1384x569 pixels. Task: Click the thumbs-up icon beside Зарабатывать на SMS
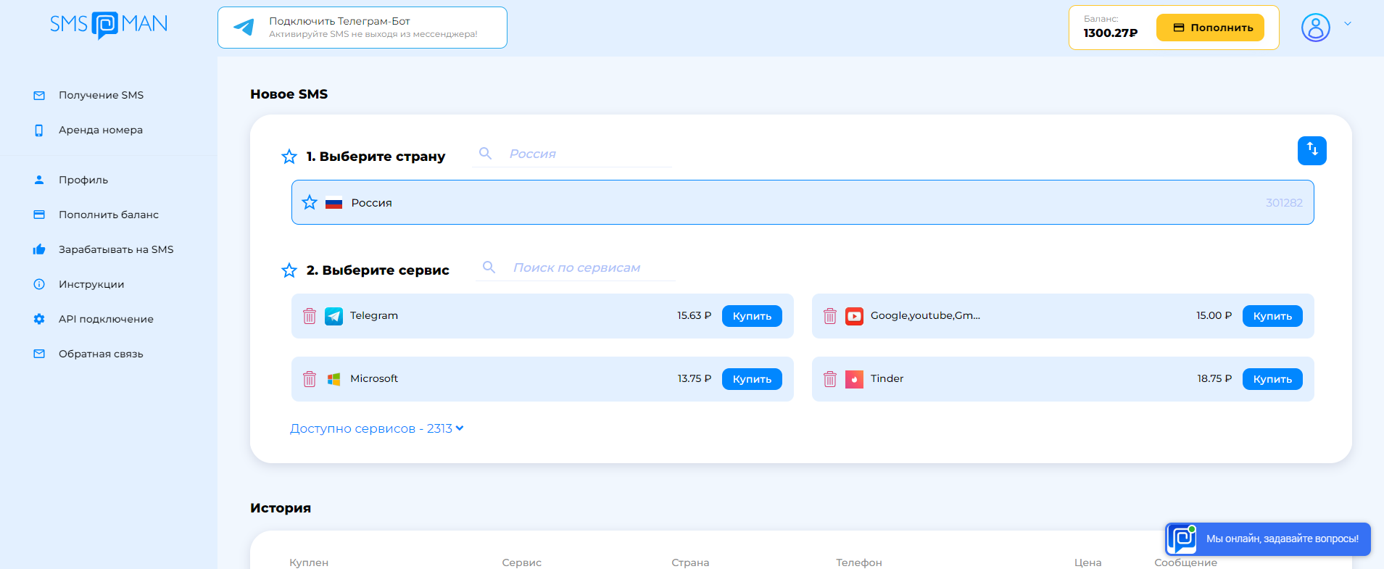tap(39, 249)
